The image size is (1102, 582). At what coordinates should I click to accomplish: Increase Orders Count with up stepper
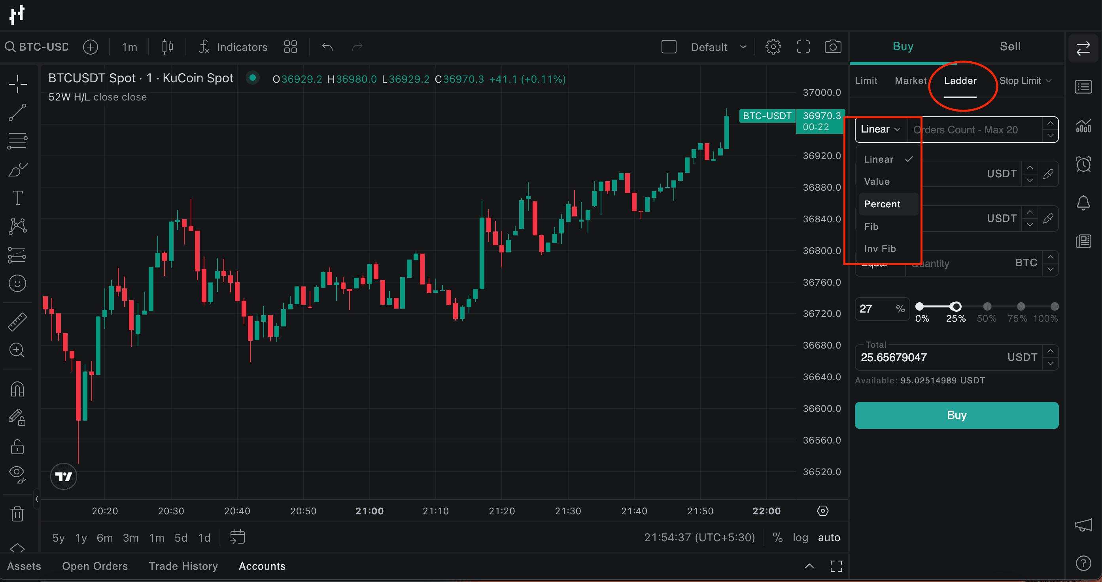tap(1050, 124)
